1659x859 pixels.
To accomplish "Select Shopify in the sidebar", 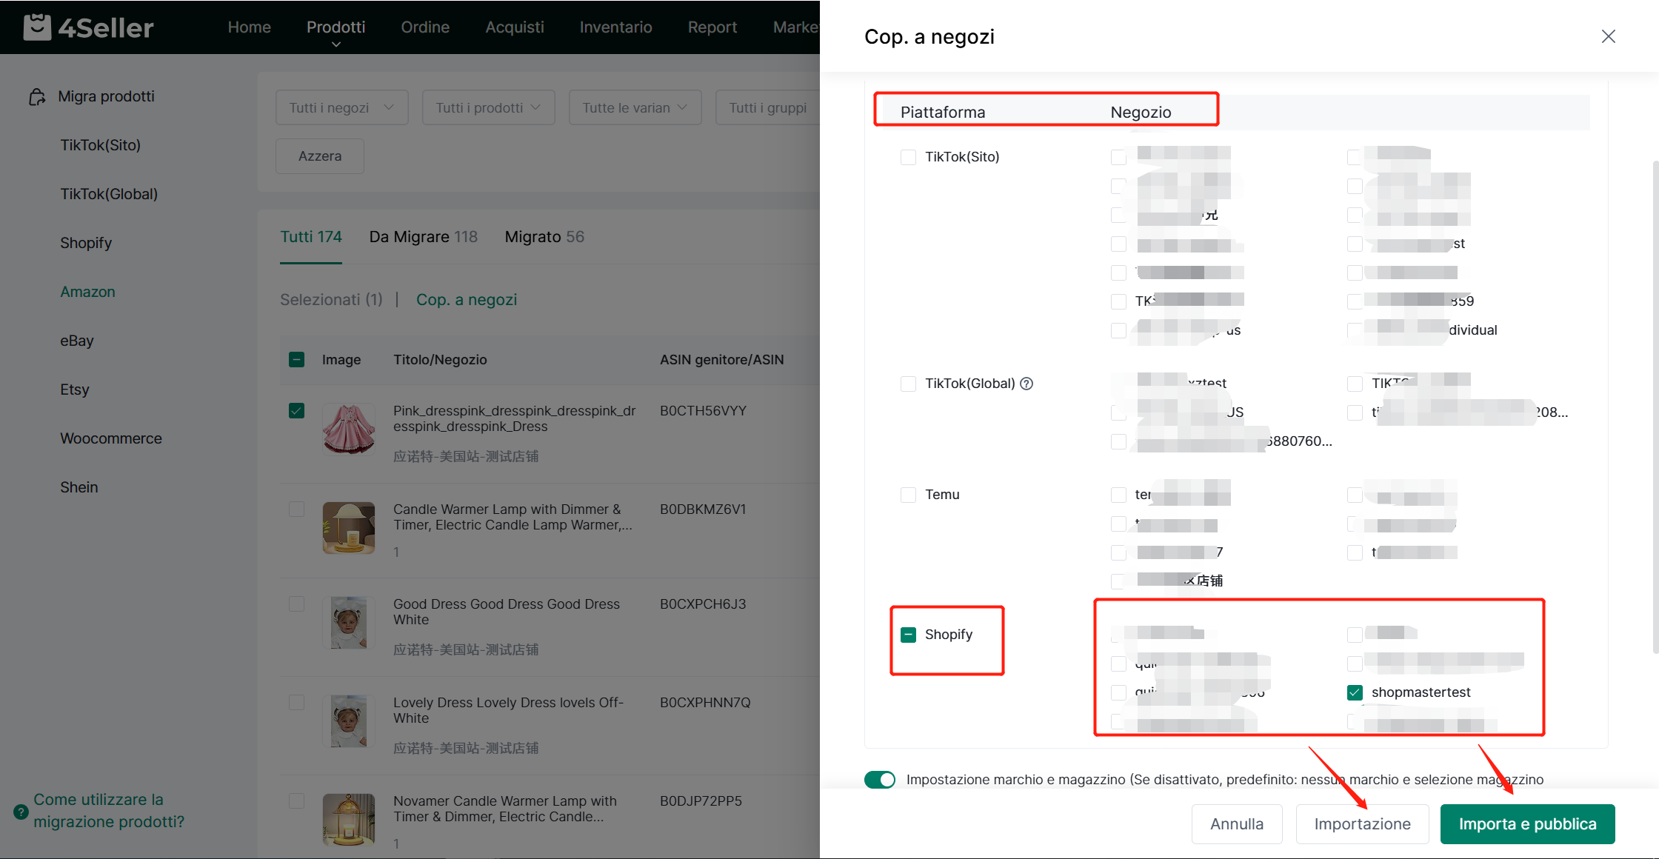I will click(x=86, y=243).
